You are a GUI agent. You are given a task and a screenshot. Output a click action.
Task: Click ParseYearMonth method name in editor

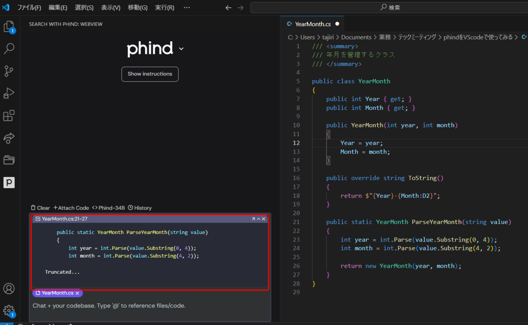(x=436, y=222)
